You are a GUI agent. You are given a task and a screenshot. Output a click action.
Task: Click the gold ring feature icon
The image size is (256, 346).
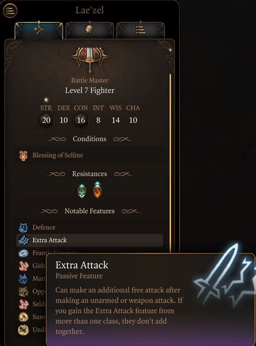pos(23,317)
